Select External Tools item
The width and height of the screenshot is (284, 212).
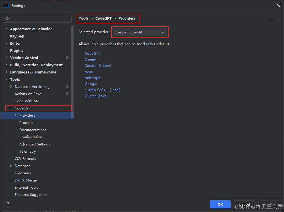27,188
